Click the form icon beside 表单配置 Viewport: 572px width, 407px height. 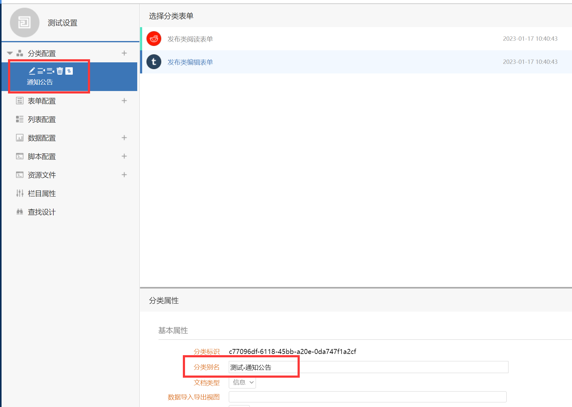tap(20, 101)
